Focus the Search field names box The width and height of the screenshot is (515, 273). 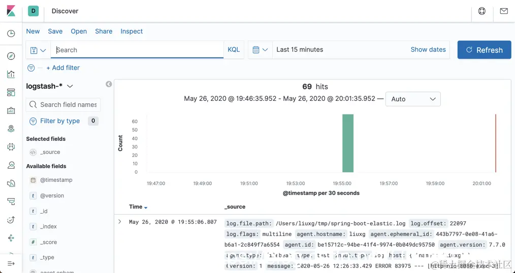point(63,104)
